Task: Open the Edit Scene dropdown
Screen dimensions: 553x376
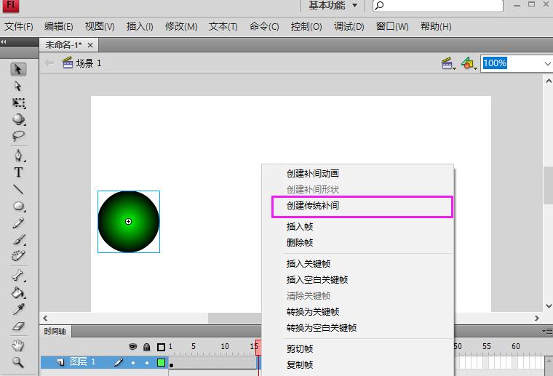Action: coord(448,63)
